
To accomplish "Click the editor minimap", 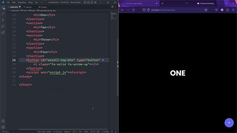I will [113, 16].
